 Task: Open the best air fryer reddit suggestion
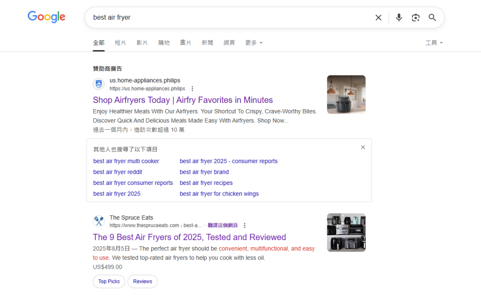(x=118, y=172)
